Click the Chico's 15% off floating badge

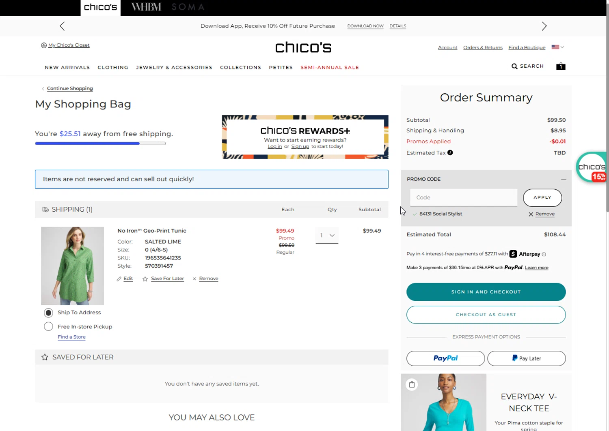tap(592, 167)
